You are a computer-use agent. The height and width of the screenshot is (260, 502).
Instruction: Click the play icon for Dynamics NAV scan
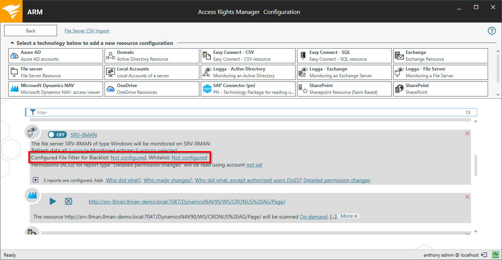53,202
